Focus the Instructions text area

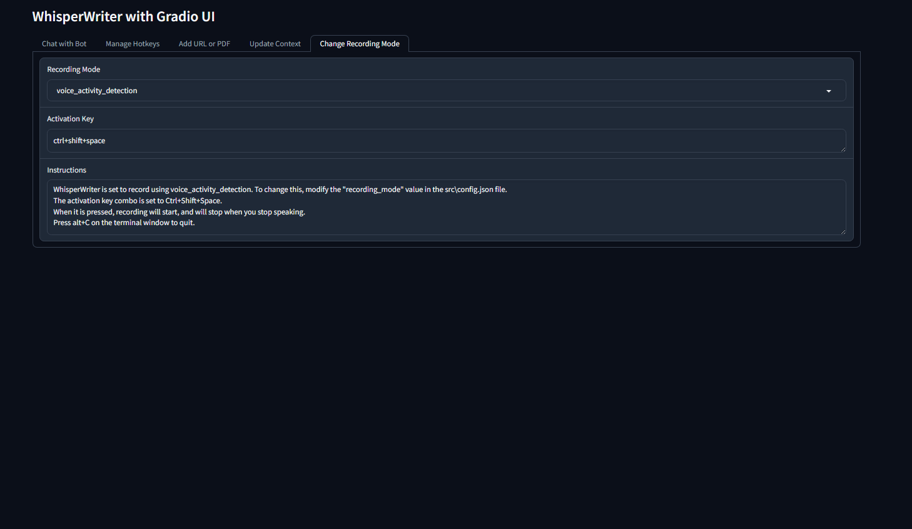coord(447,207)
